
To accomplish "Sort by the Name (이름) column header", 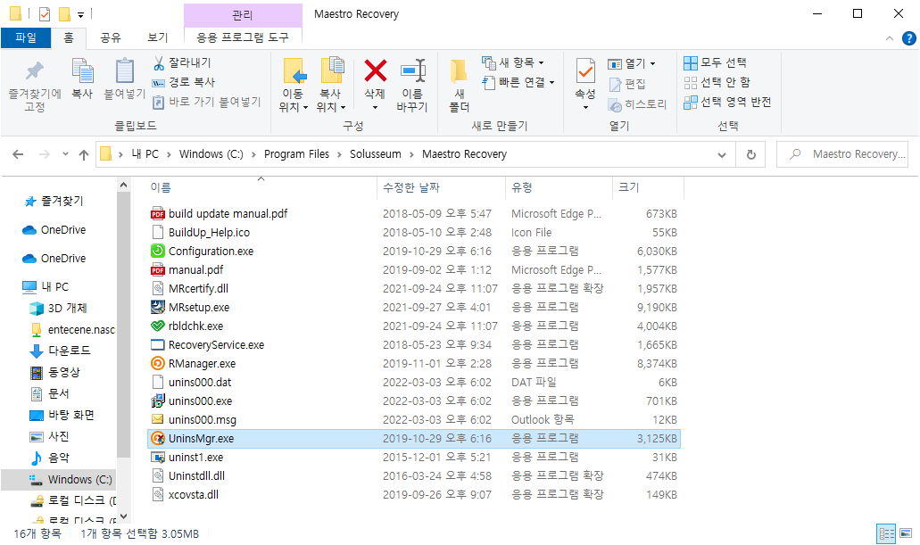I will [161, 187].
